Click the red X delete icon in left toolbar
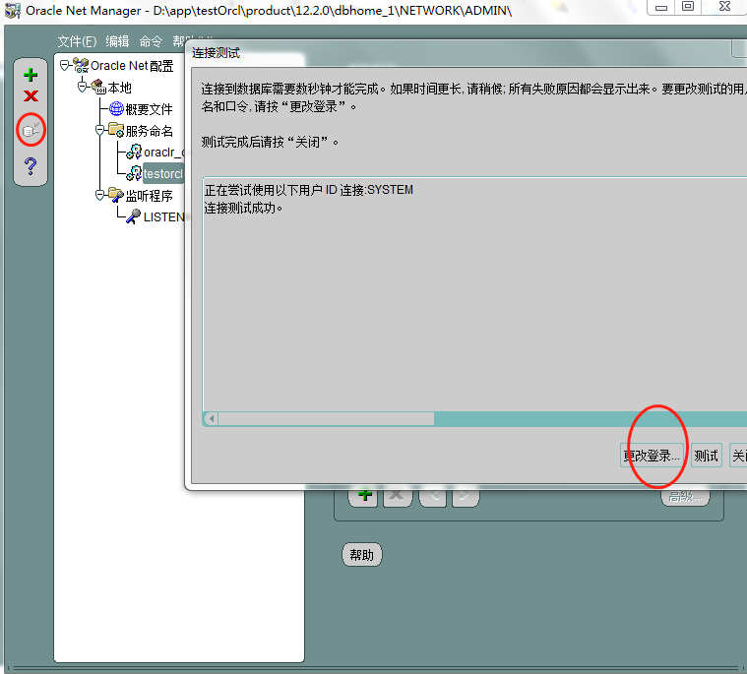This screenshot has height=674, width=747. [x=31, y=96]
